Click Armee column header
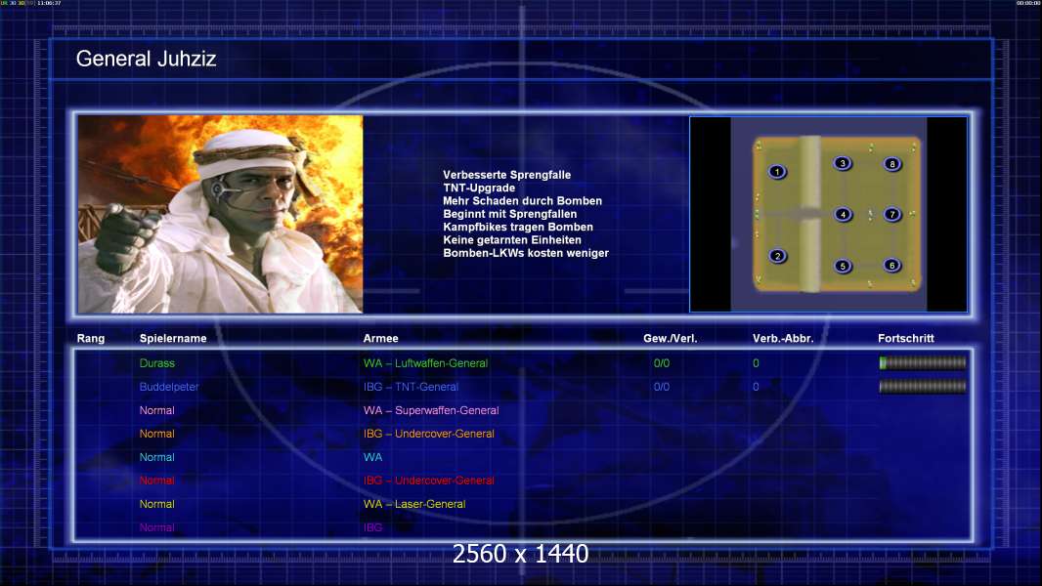Image resolution: width=1042 pixels, height=586 pixels. point(381,339)
